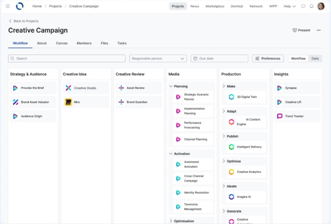Open the Responsible person dropdown
Image resolution: width=331 pixels, height=224 pixels.
pyautogui.click(x=158, y=58)
